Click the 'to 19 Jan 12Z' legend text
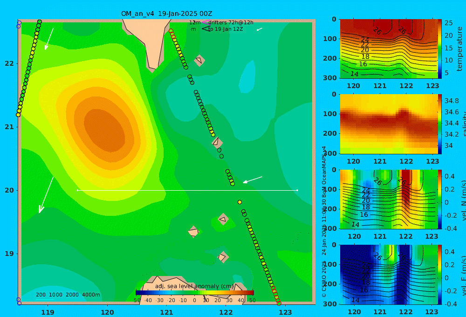466x317 pixels. (226, 29)
